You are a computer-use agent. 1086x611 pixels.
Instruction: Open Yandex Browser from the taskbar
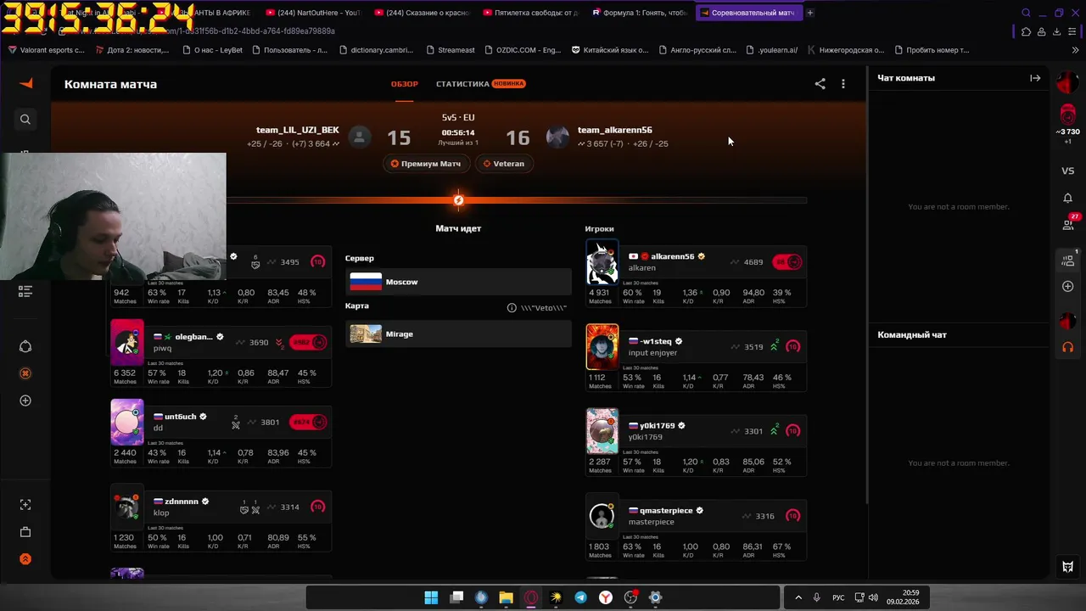(x=606, y=597)
